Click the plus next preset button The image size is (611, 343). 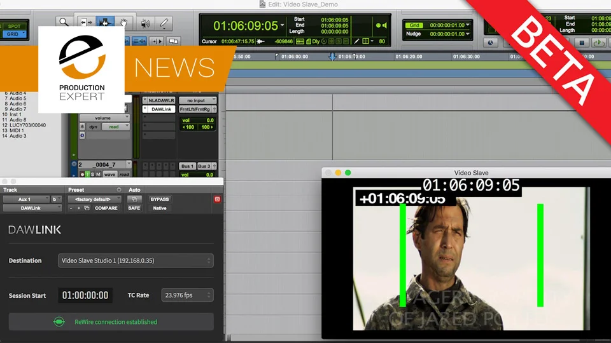tap(79, 208)
